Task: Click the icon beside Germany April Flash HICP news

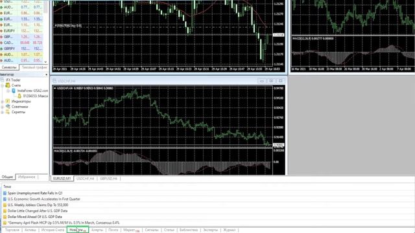Action: point(5,223)
